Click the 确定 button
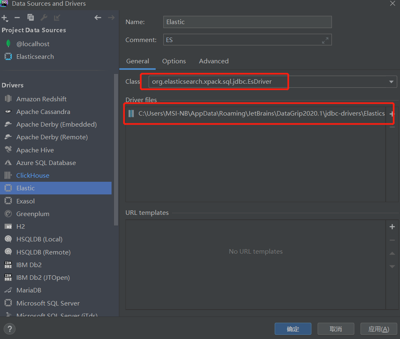Screen dimensions: 400x339 click(x=293, y=328)
